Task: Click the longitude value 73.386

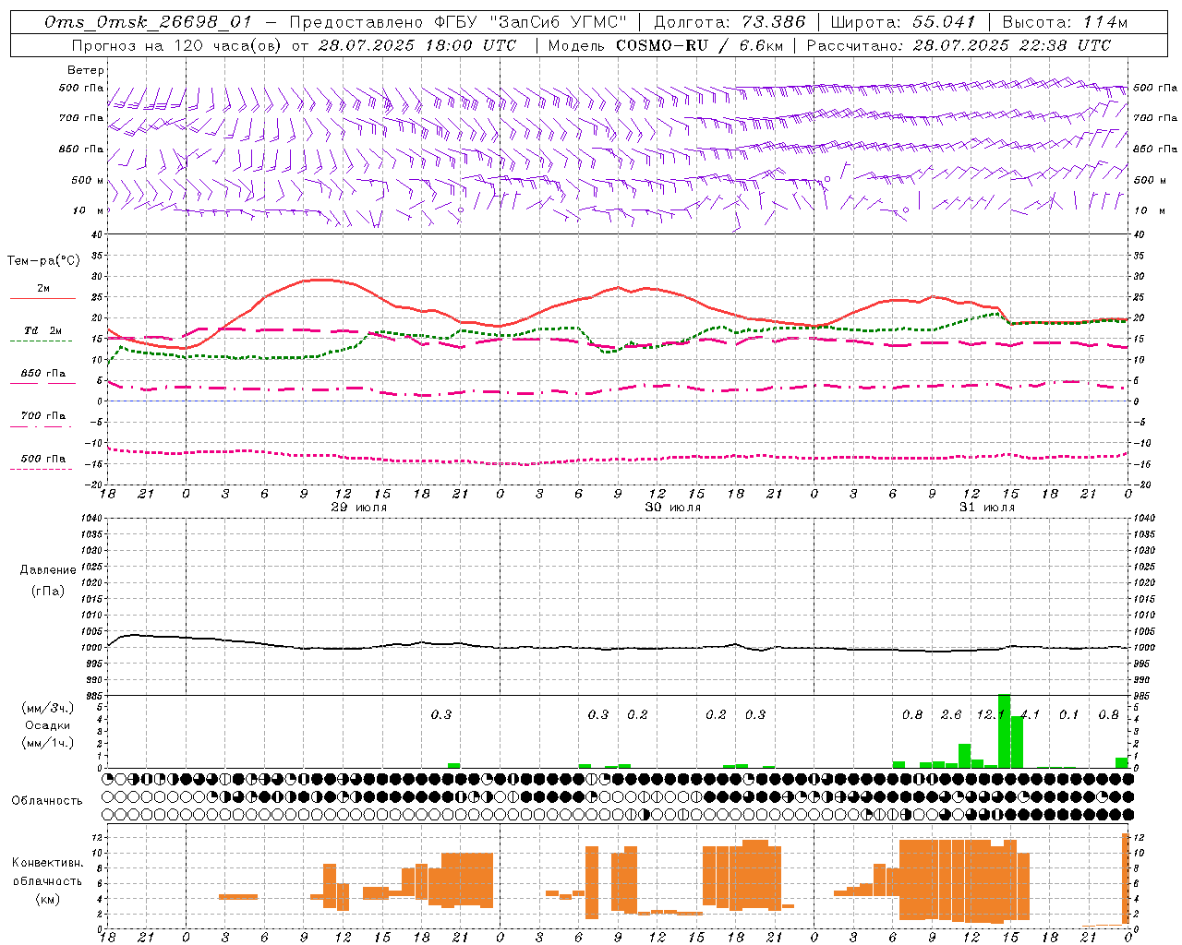Action: (774, 21)
